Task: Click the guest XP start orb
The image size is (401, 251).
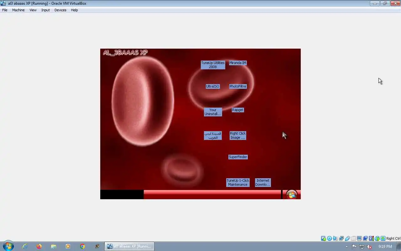Action: tap(292, 195)
